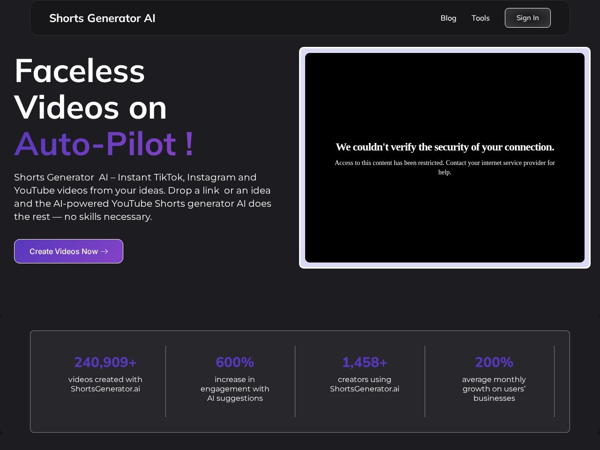Click 'increase in engagement with AI suggestions'
This screenshot has width=600, height=450.
[235, 389]
